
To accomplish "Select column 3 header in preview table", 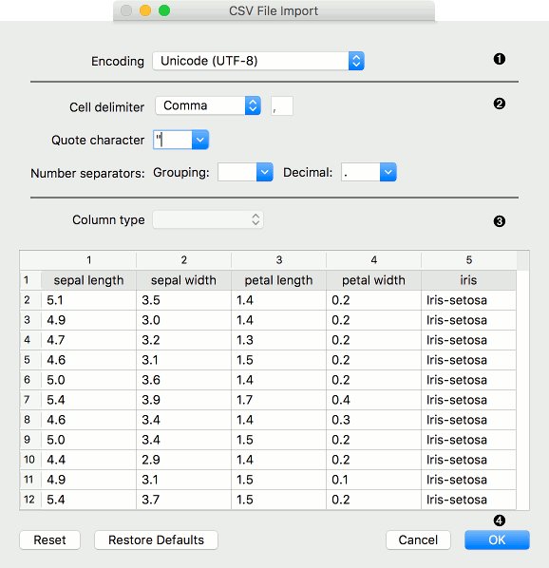I will pyautogui.click(x=279, y=260).
